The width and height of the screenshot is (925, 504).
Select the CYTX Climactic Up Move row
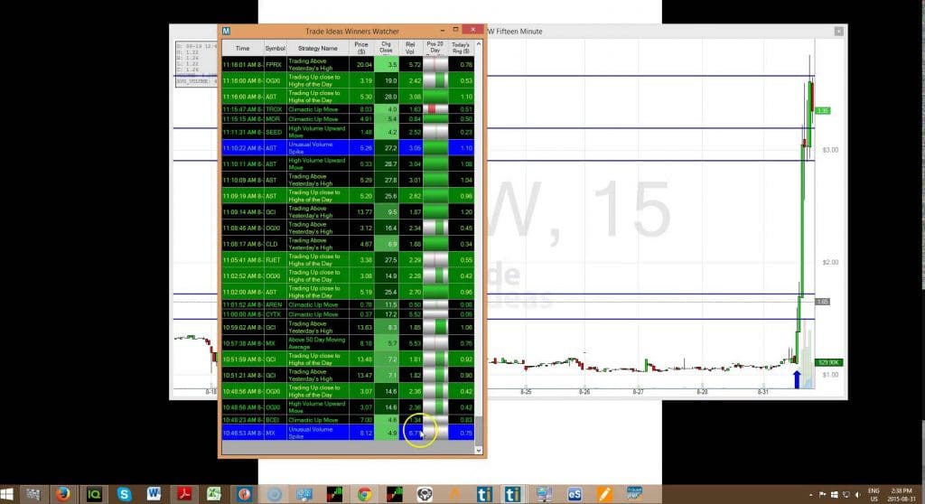click(348, 314)
